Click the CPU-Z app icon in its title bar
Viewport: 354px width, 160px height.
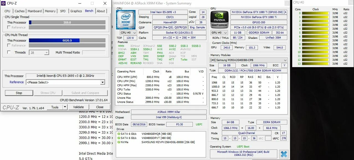[4, 3]
